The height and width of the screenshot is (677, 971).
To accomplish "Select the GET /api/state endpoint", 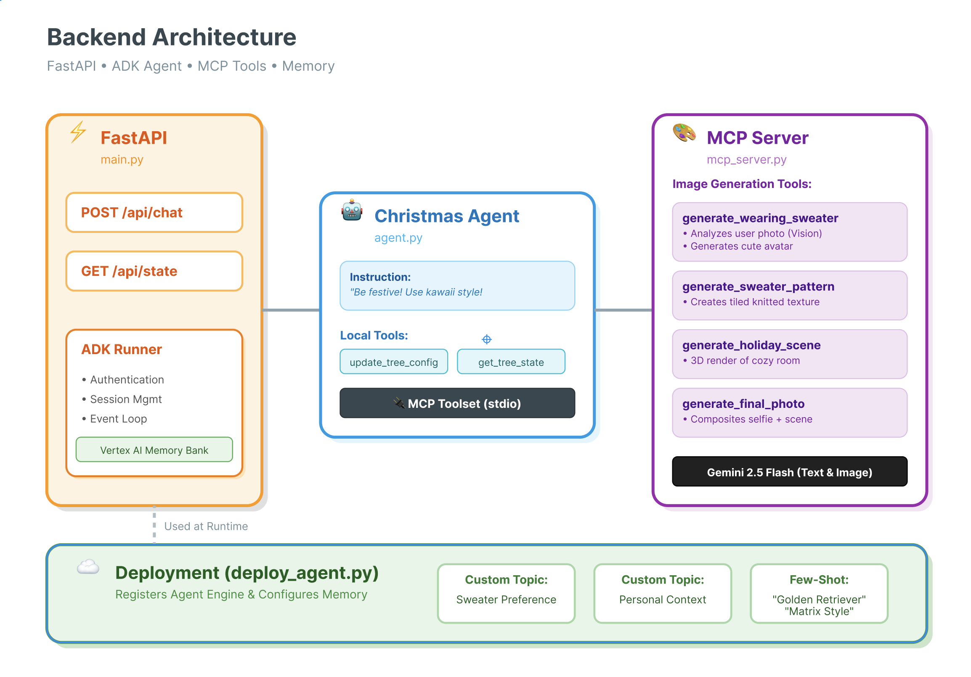I will (x=154, y=271).
